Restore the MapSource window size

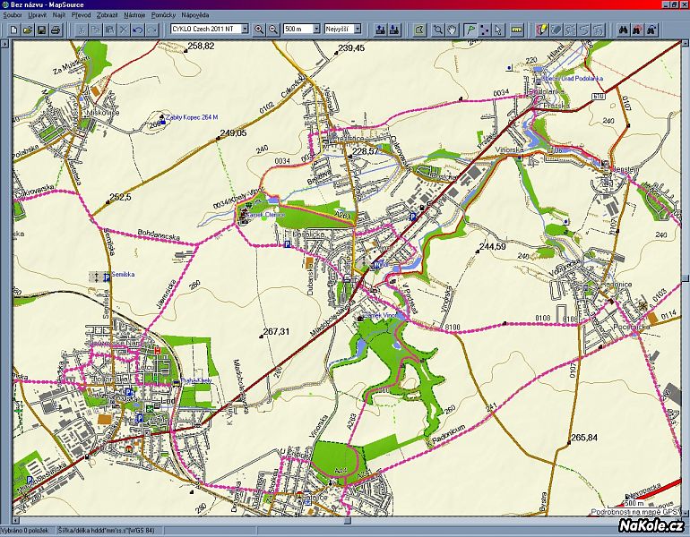(x=676, y=4)
